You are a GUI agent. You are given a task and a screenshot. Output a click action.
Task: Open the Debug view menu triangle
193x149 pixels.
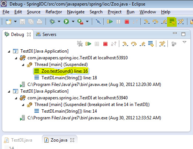click(x=184, y=42)
